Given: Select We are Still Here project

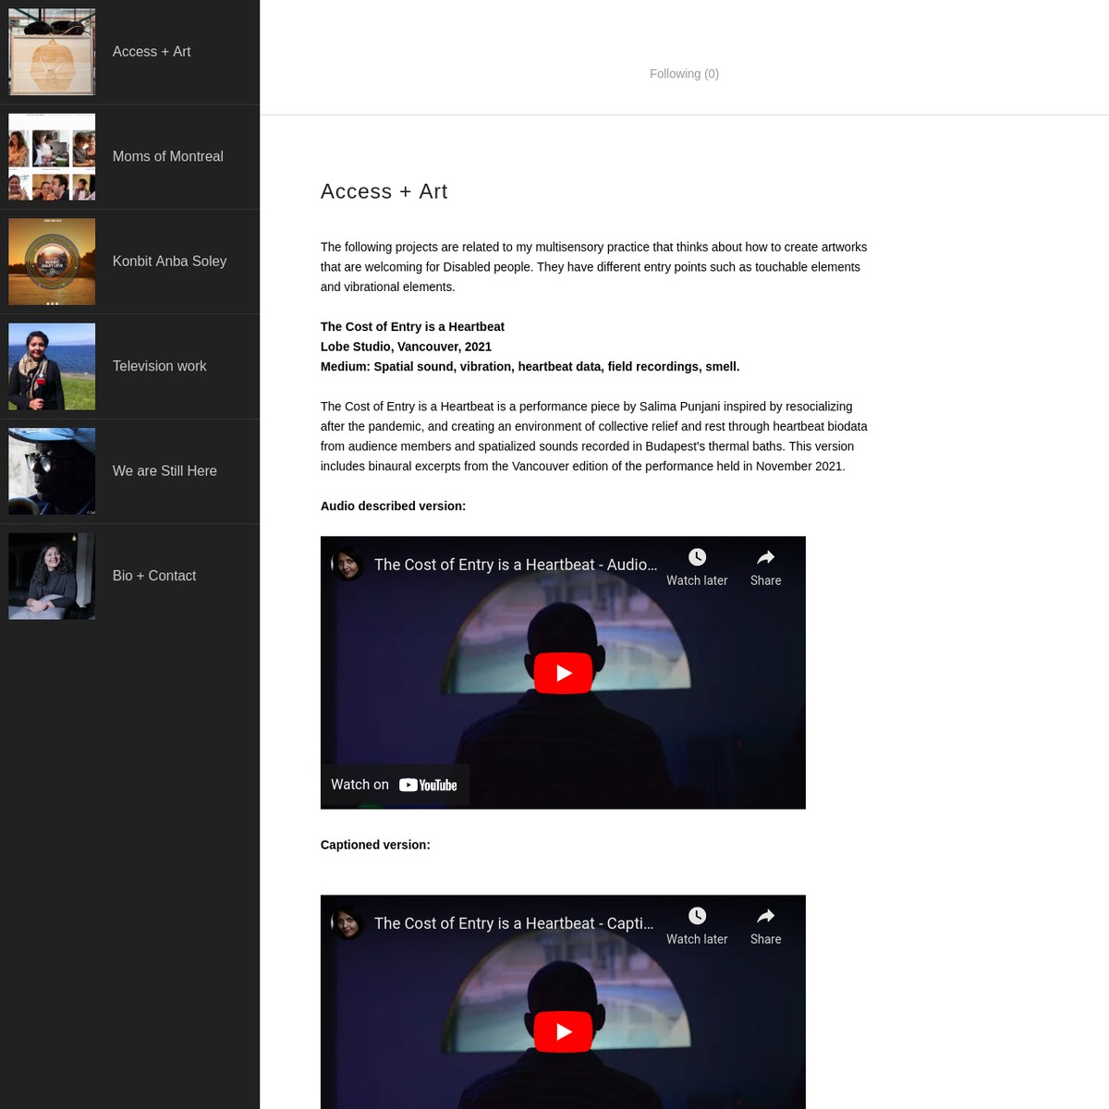Looking at the screenshot, I should tap(165, 471).
